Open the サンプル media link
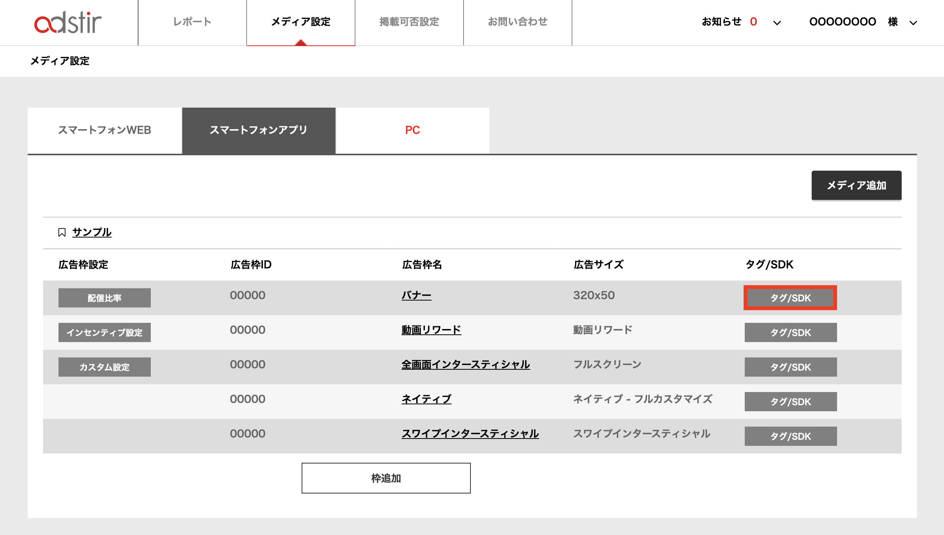944x535 pixels. coord(92,232)
